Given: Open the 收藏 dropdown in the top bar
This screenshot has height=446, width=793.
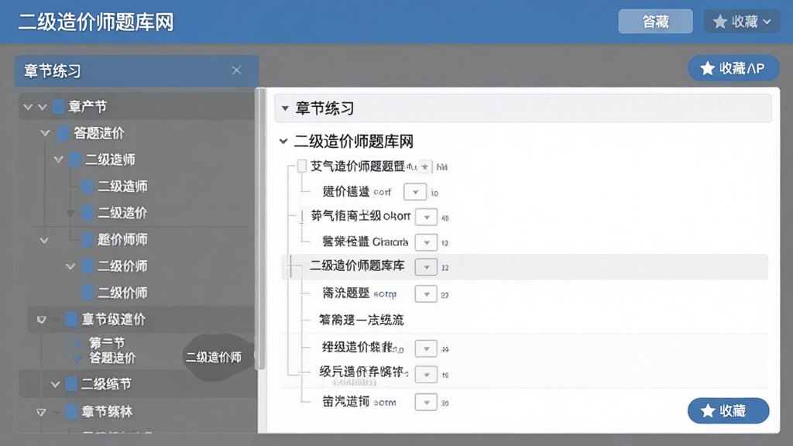Looking at the screenshot, I should pyautogui.click(x=741, y=22).
